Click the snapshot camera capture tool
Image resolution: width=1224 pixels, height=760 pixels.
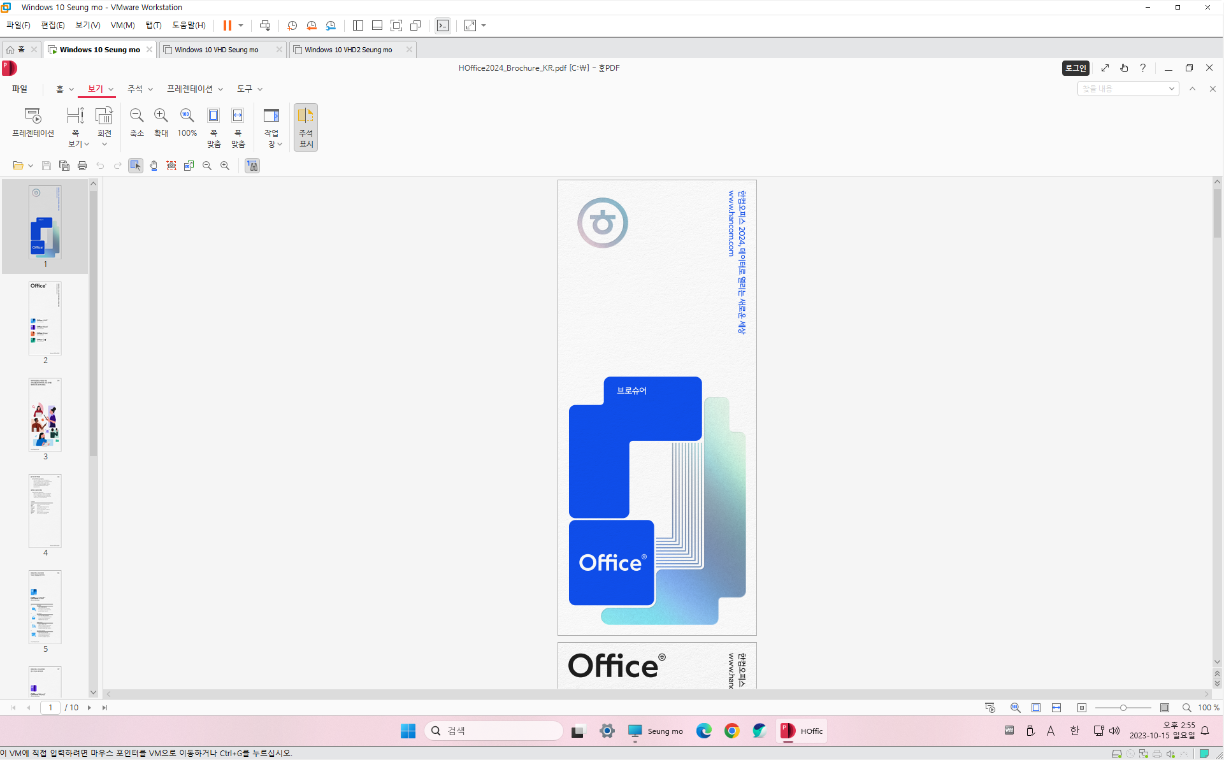(x=171, y=166)
